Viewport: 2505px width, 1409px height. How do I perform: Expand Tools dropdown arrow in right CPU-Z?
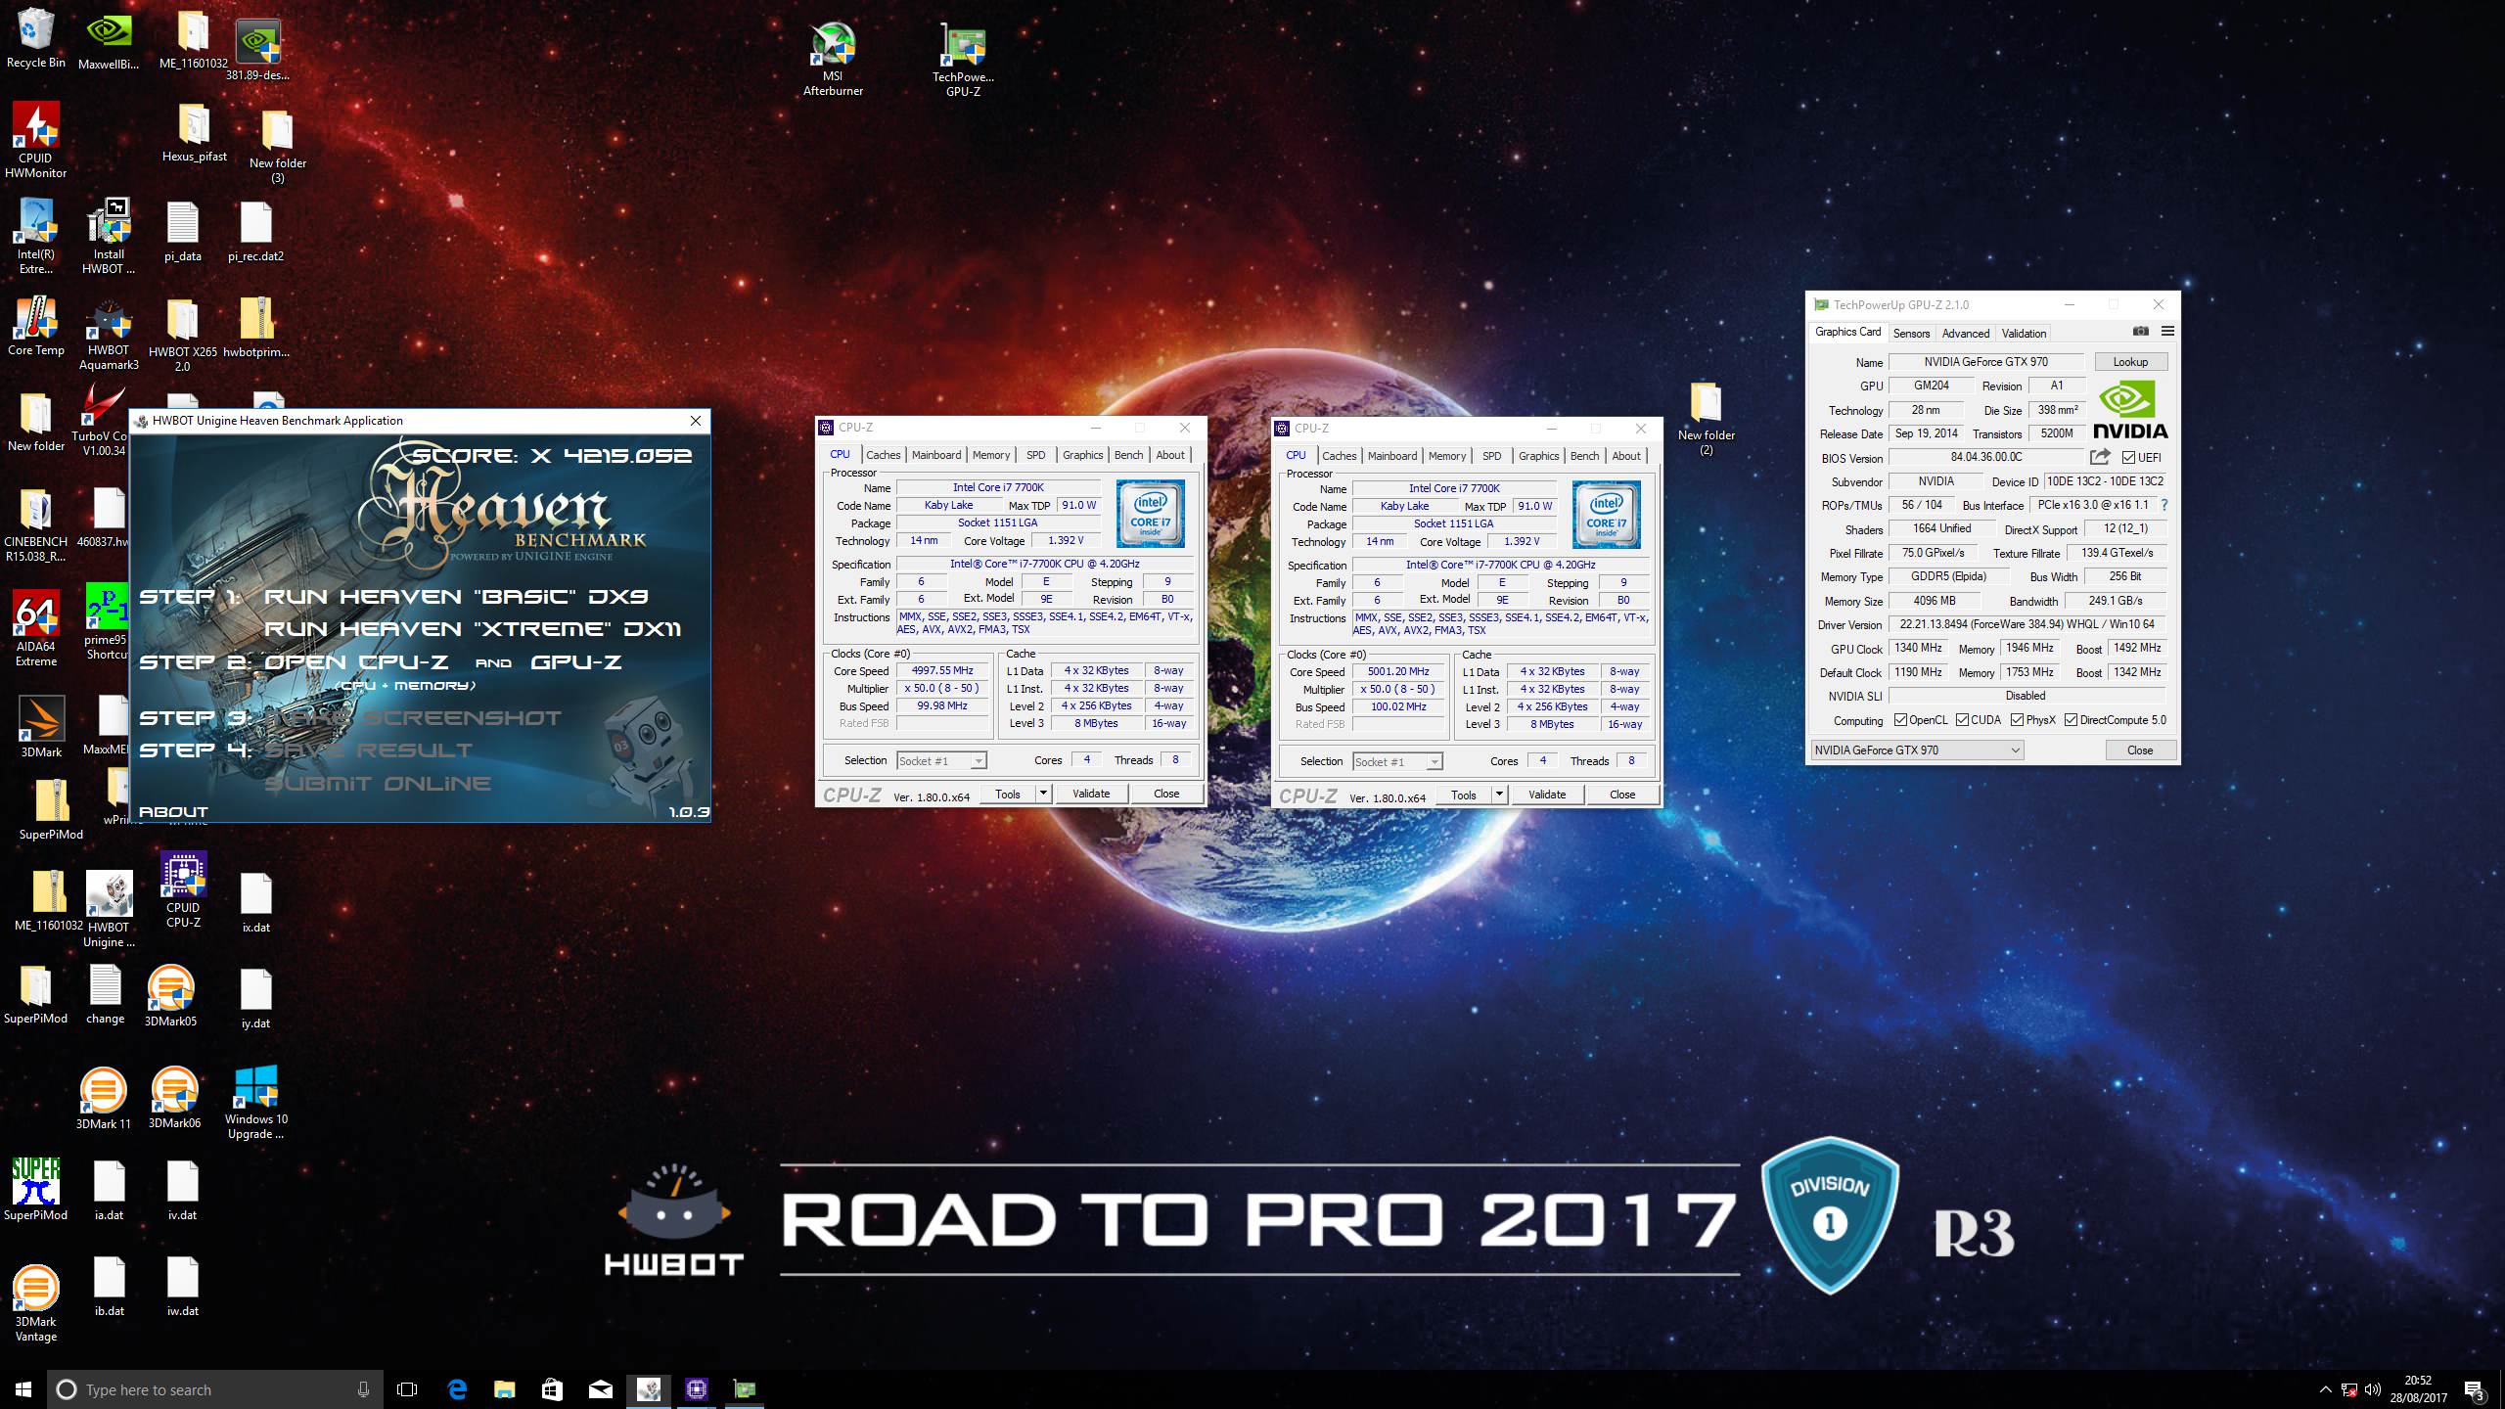[1499, 795]
